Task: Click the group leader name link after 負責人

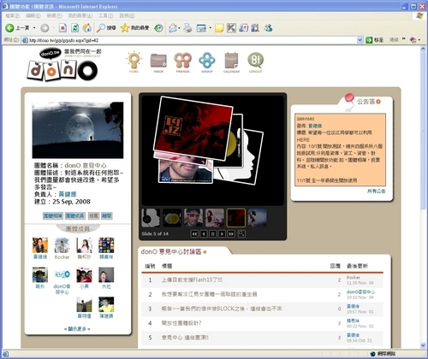Action: click(x=68, y=194)
